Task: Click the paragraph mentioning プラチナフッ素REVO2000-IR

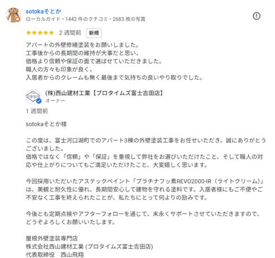Action: 145,189
